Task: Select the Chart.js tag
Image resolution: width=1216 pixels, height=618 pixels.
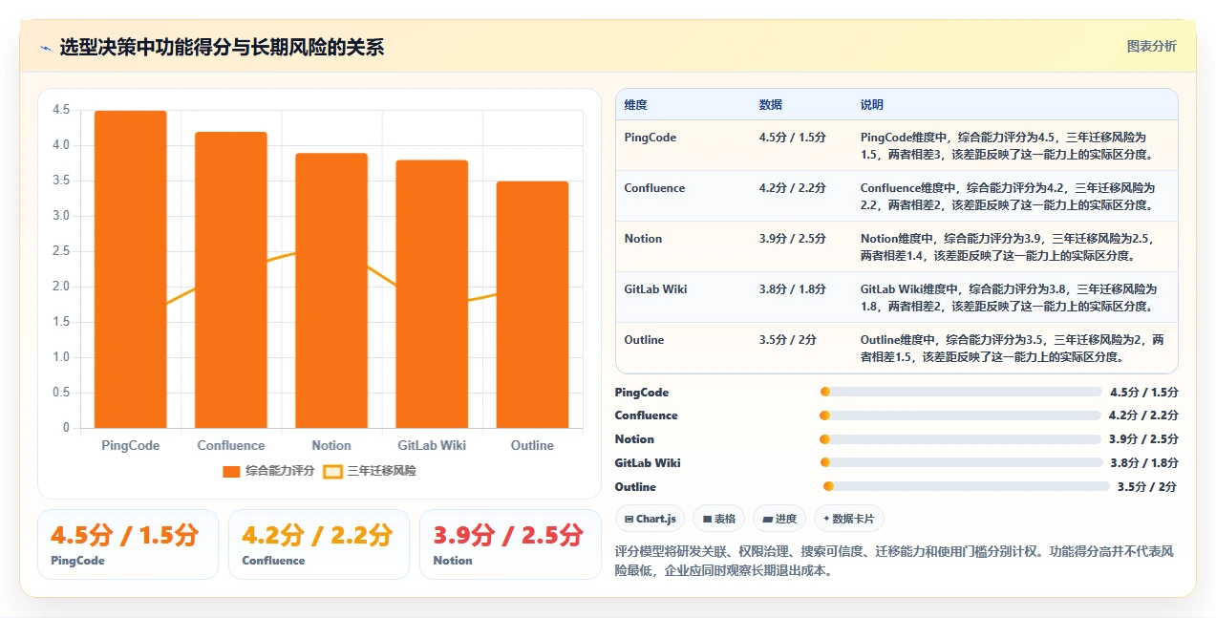Action: [650, 519]
